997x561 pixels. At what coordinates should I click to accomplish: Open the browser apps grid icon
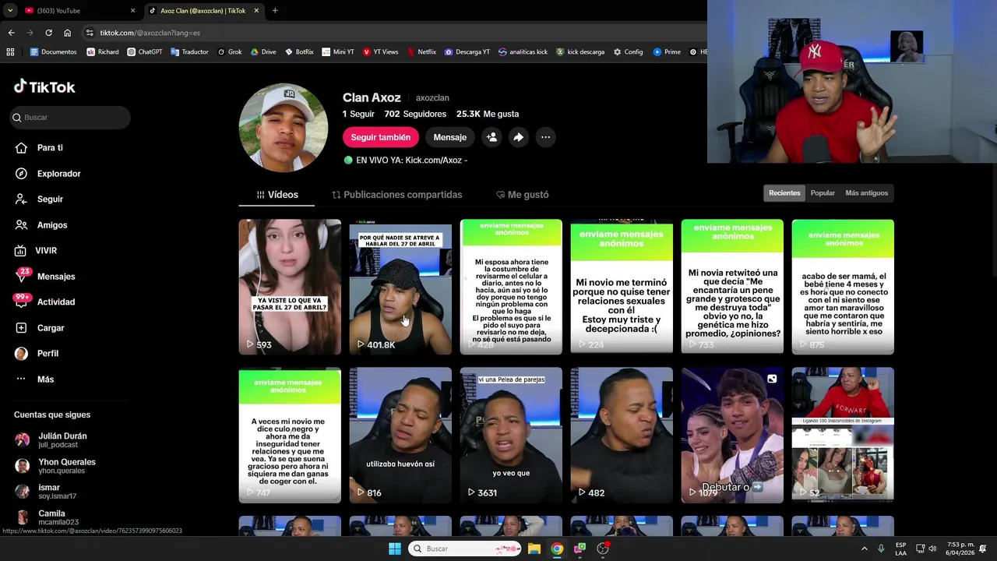(10, 52)
